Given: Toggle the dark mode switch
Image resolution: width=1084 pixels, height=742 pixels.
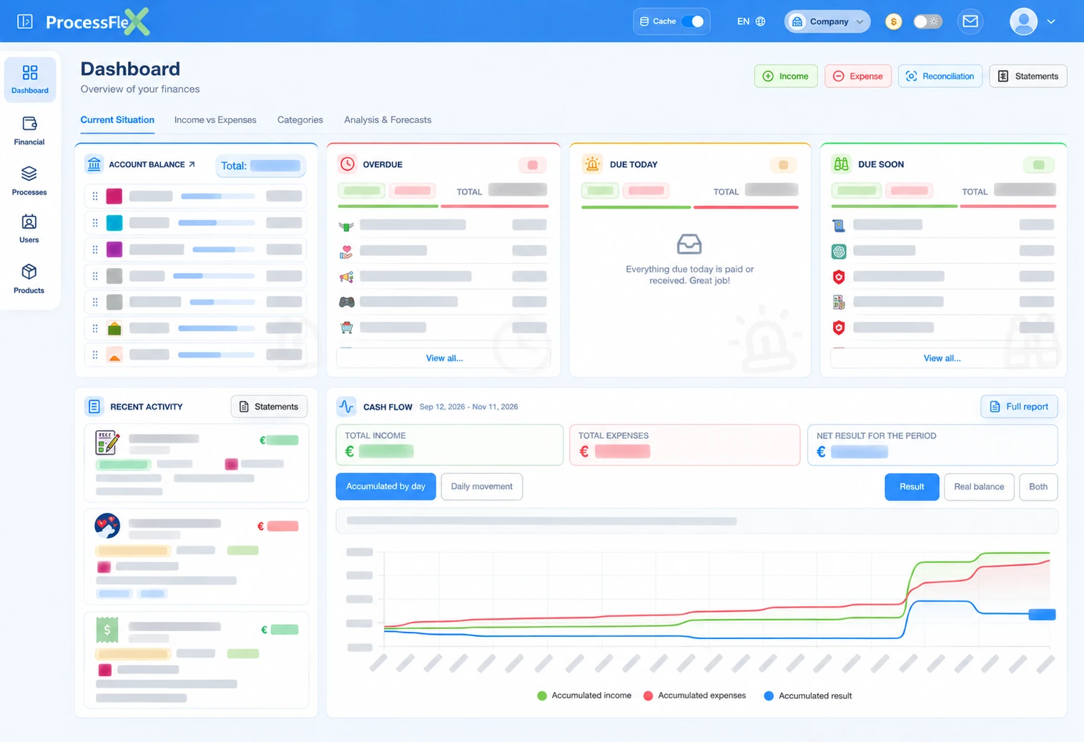Looking at the screenshot, I should (x=927, y=21).
